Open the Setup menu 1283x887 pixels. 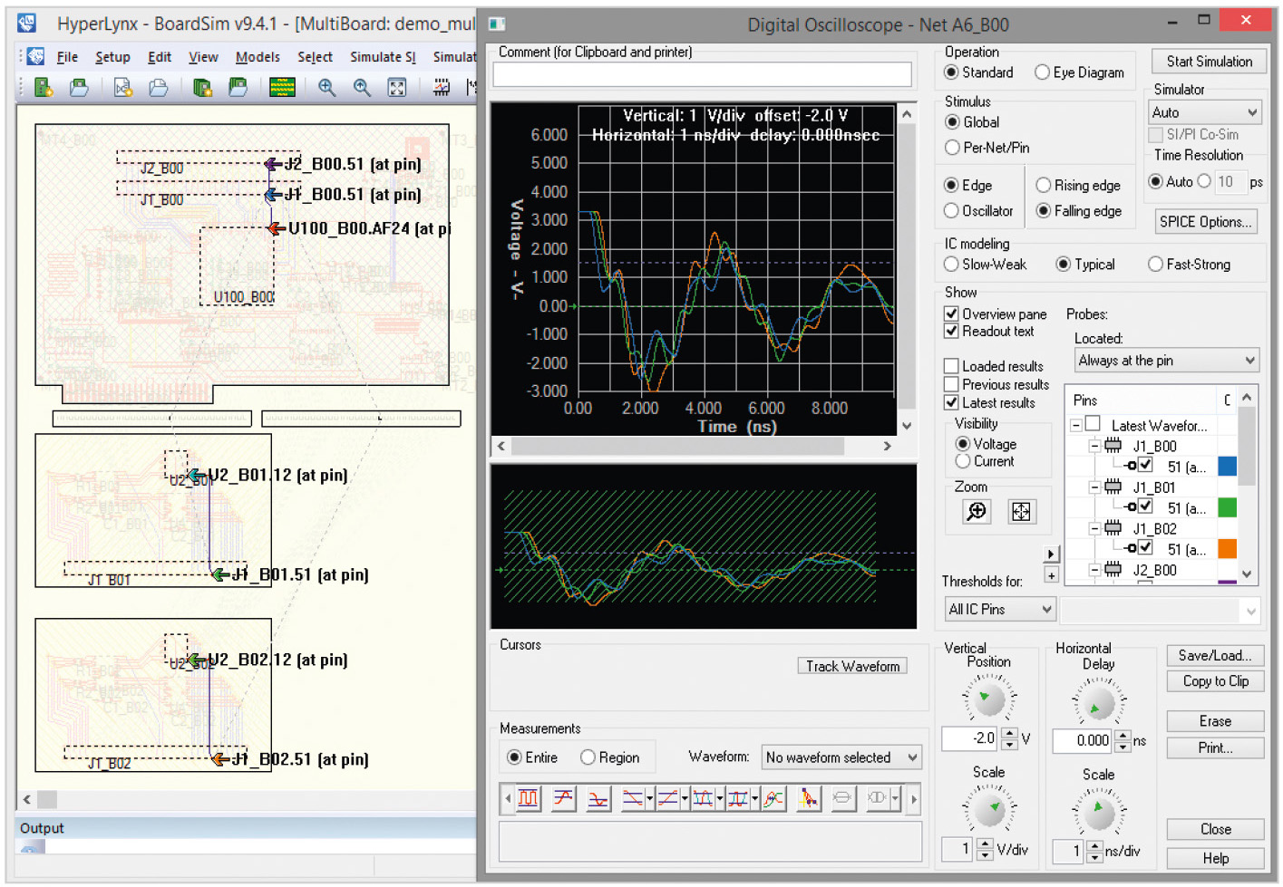pyautogui.click(x=112, y=57)
